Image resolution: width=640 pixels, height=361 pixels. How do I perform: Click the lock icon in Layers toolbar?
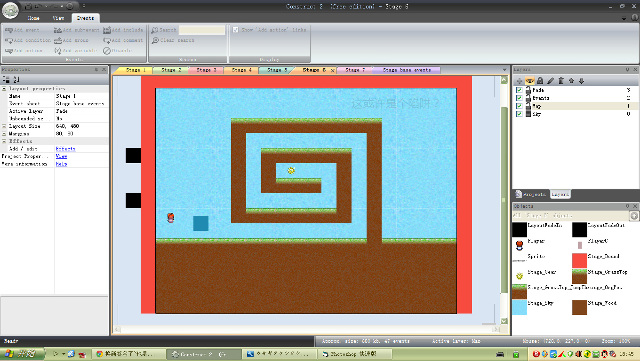coord(540,81)
